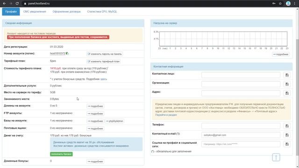Open the Chrome profile avatar
Image resolution: width=299 pixels, height=168 pixels.
tap(288, 3)
